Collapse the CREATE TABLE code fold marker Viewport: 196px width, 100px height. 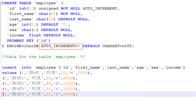click(1, 3)
